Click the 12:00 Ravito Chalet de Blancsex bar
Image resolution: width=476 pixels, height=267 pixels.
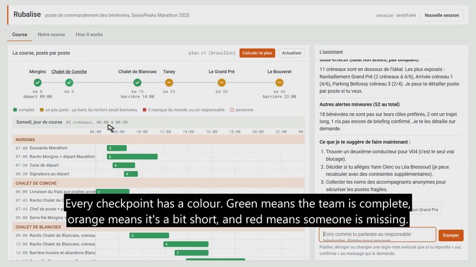(186, 244)
